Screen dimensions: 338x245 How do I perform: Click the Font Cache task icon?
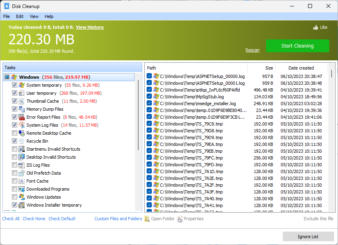22,181
